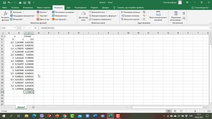The image size is (212, 119).
Task: Click Use in Formula button
Action: [103, 16]
